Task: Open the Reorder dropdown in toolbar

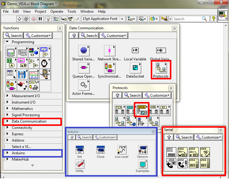Action: 154,19
